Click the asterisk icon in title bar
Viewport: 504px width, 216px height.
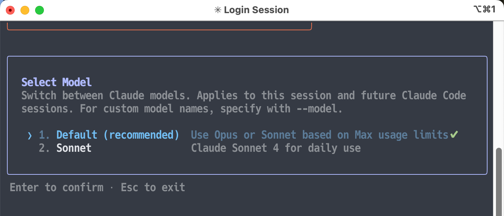point(218,10)
